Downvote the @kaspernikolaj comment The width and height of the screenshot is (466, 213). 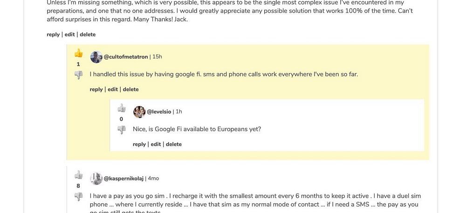(78, 197)
